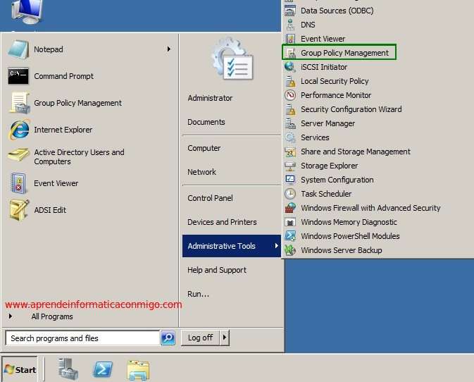
Task: Select "Windows Memory Diagnostic" label text
Action: tap(349, 222)
